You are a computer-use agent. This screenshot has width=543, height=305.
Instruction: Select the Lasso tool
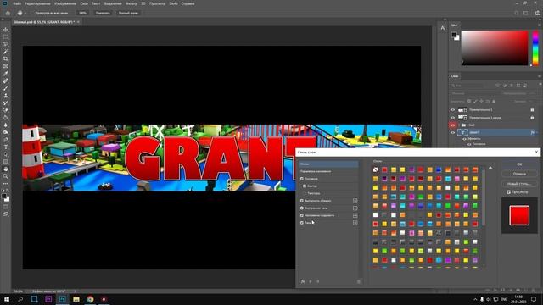pos(6,44)
